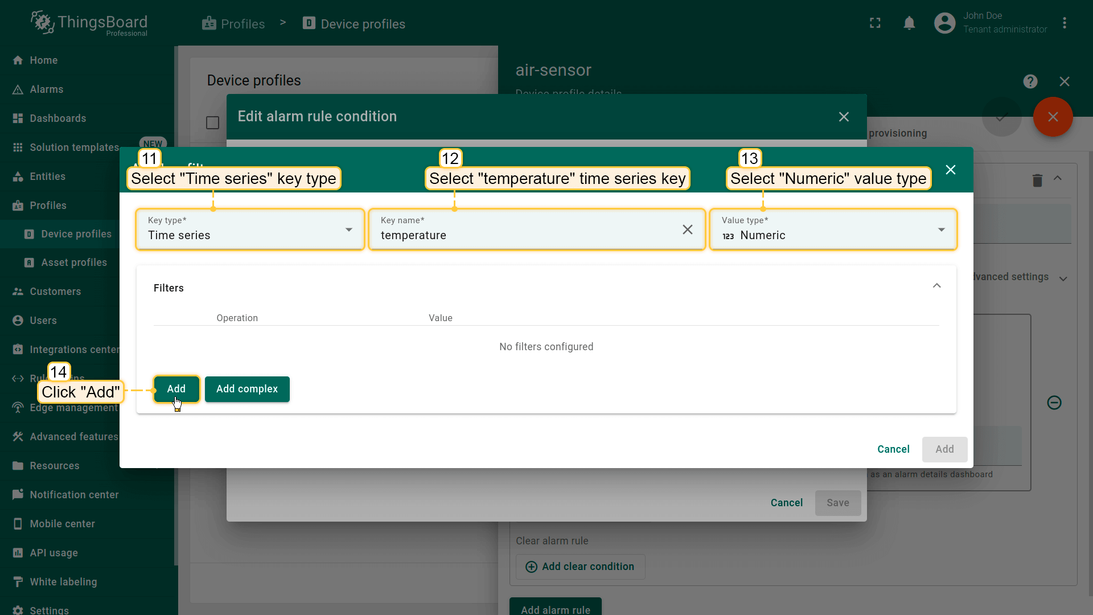Collapse the Filters section chevron
1093x615 pixels.
pyautogui.click(x=936, y=286)
